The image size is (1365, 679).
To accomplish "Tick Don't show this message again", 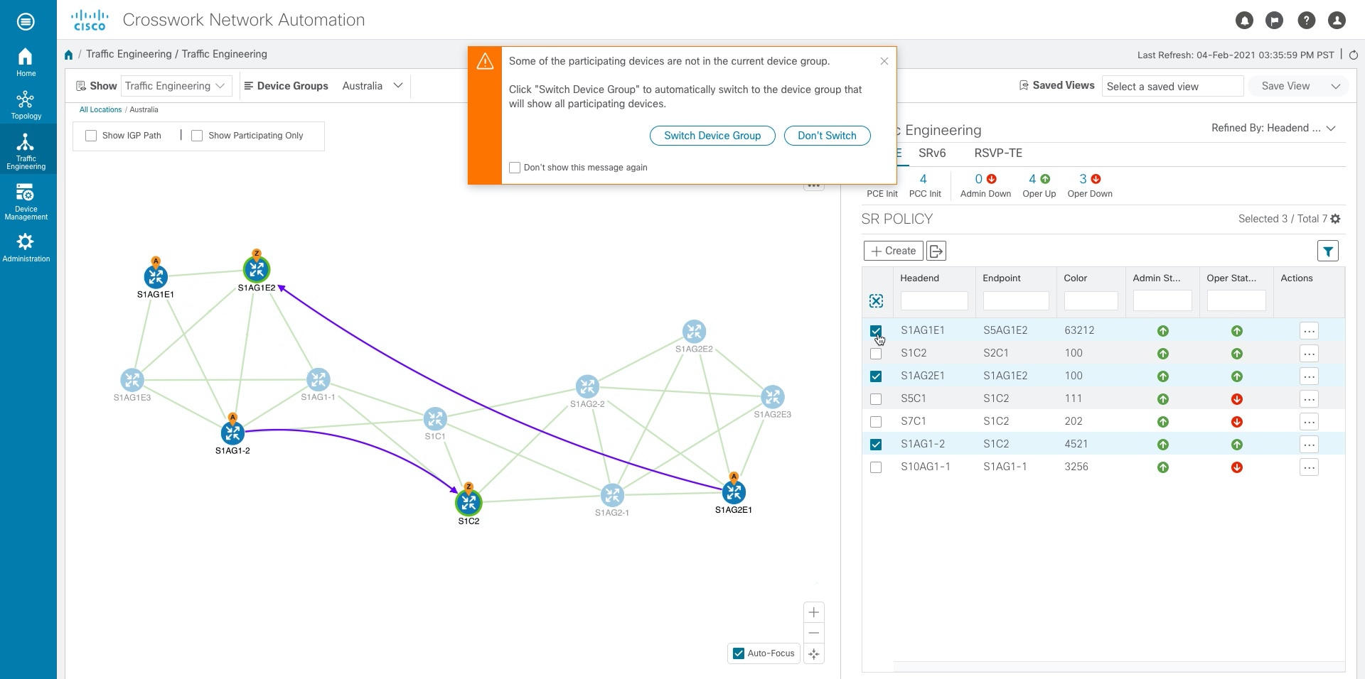I will [x=515, y=168].
